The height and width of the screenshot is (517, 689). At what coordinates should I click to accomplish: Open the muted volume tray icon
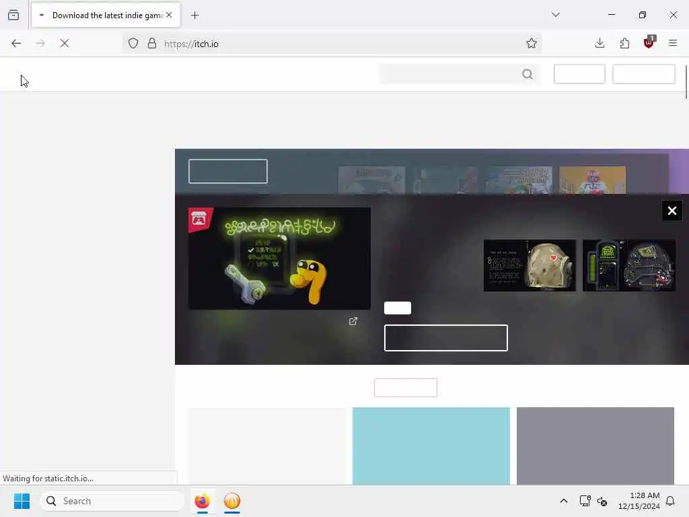point(602,501)
